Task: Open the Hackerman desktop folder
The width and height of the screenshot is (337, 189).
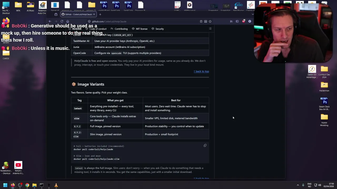Action: 324,87
